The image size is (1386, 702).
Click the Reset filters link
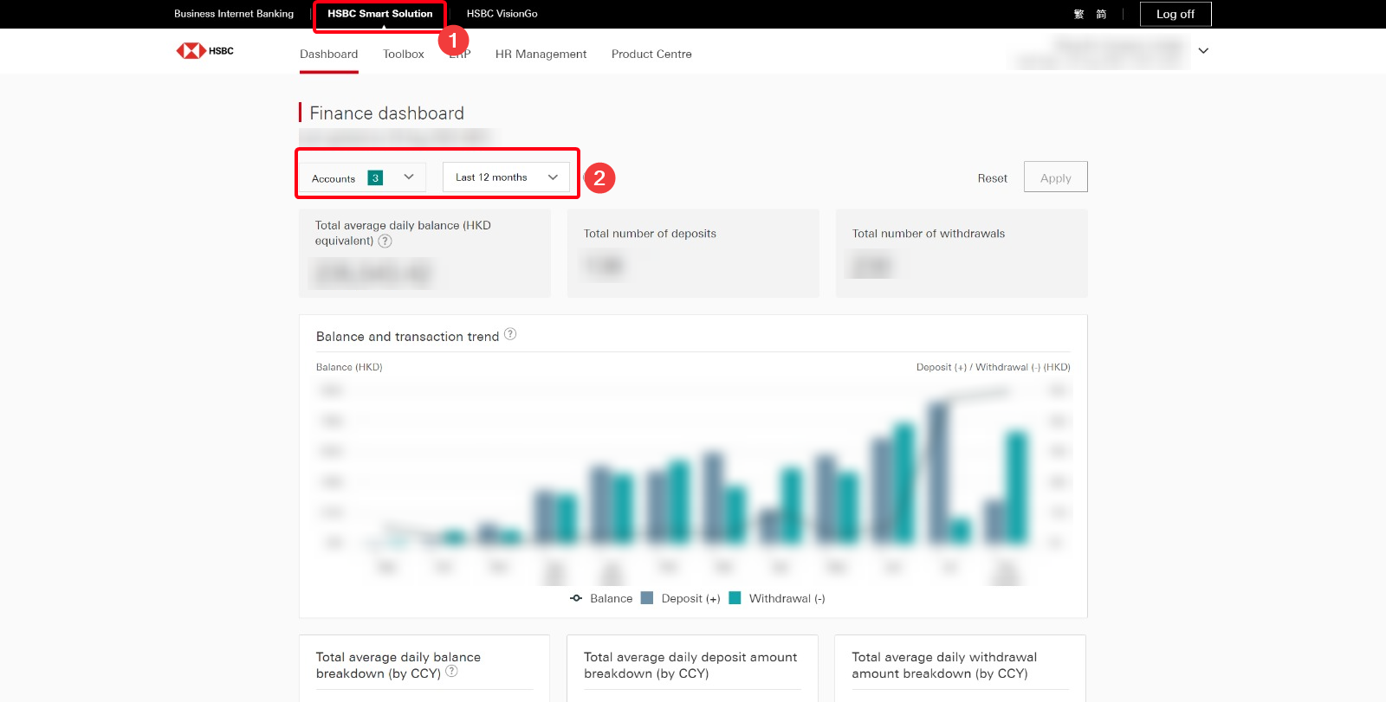pyautogui.click(x=992, y=178)
